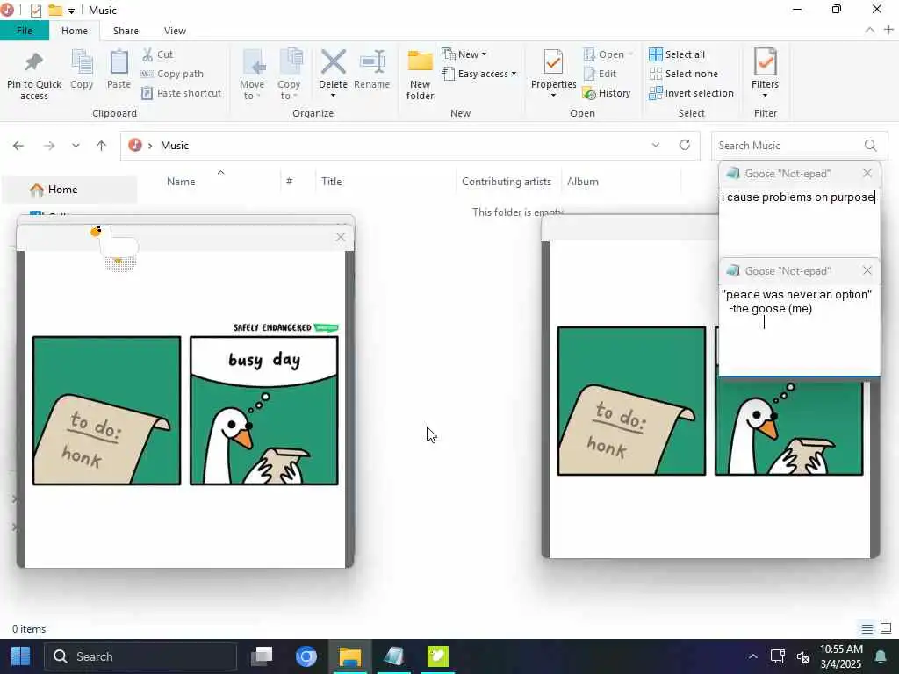Viewport: 899px width, 674px height.
Task: Switch to details view layout
Action: 867,628
